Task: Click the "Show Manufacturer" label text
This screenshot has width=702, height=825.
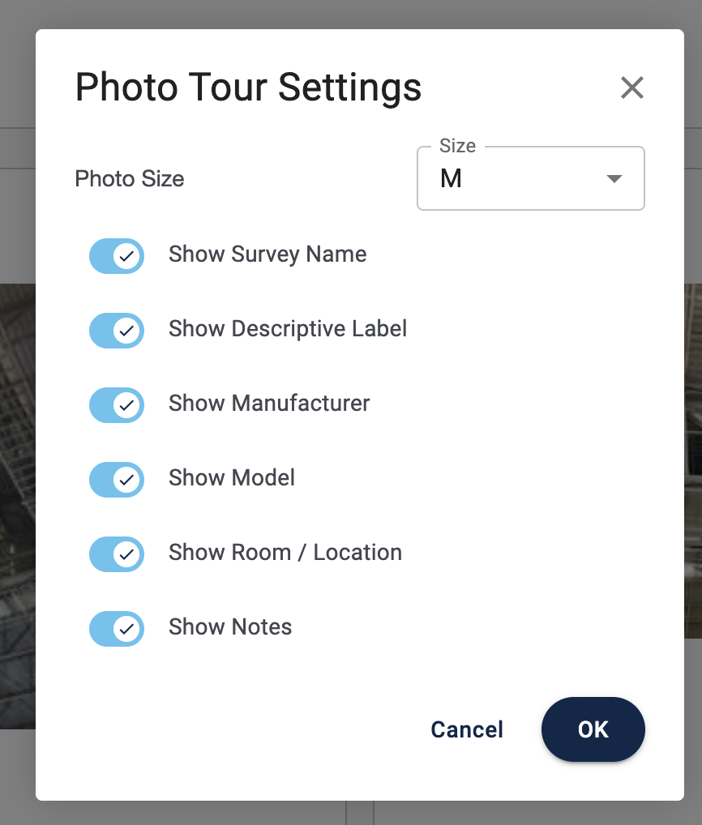Action: [x=269, y=404]
